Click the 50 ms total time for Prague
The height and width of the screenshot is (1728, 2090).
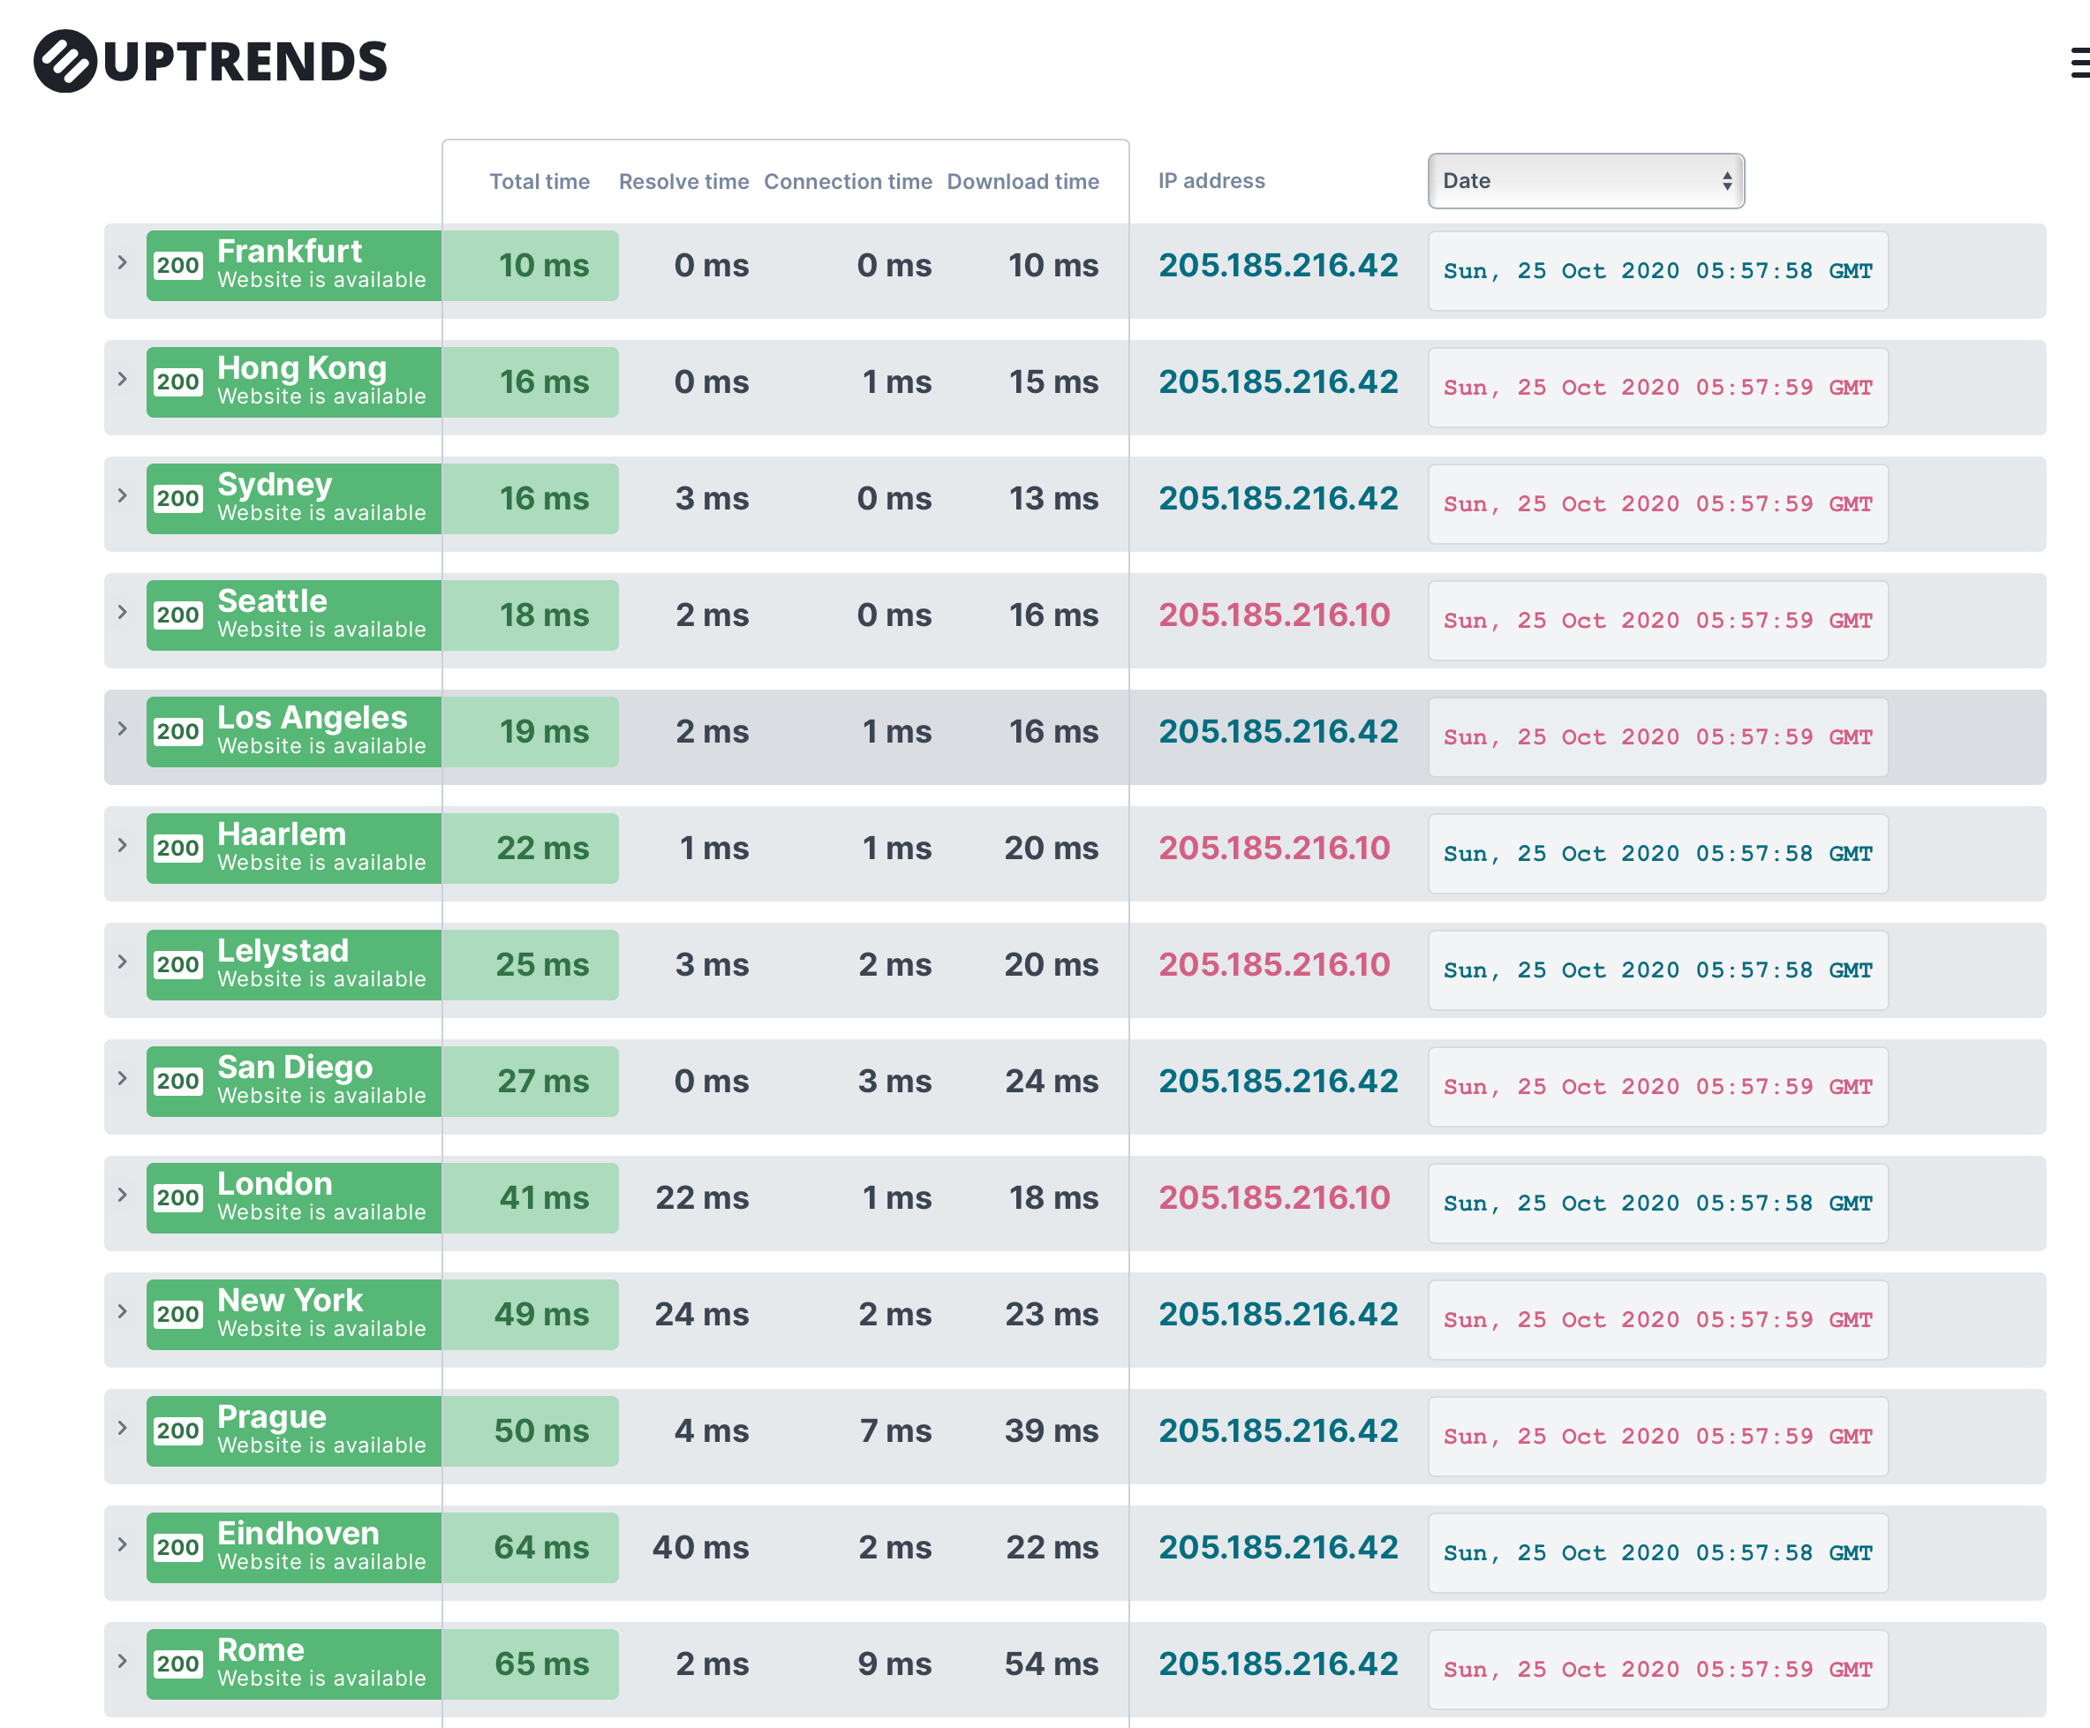pyautogui.click(x=541, y=1430)
